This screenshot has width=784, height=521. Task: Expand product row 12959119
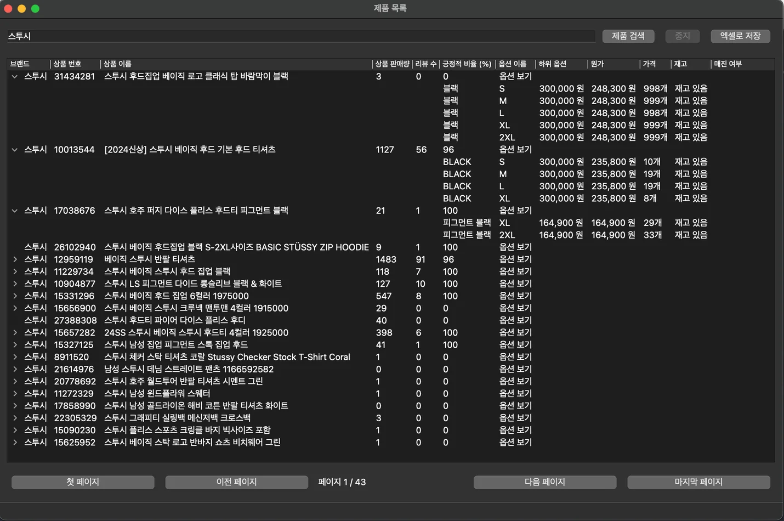[x=15, y=259]
